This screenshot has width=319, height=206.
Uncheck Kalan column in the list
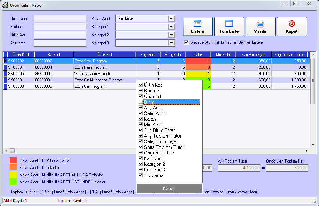[x=140, y=119]
